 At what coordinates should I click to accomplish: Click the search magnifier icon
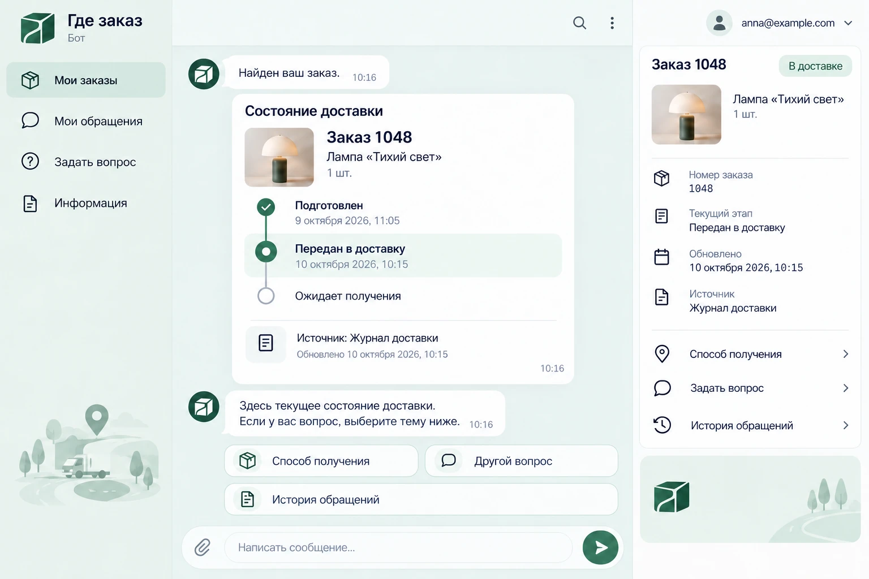[579, 23]
